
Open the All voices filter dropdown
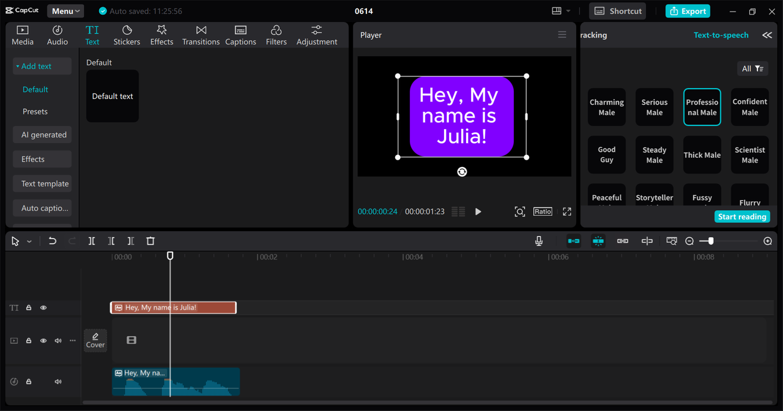[x=752, y=68]
